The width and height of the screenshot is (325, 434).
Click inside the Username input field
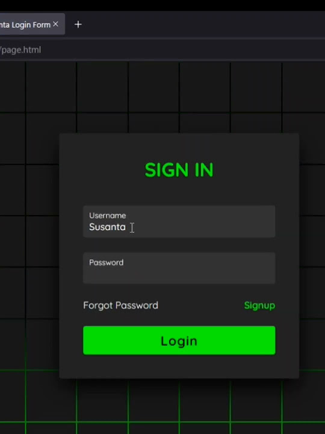pyautogui.click(x=179, y=221)
